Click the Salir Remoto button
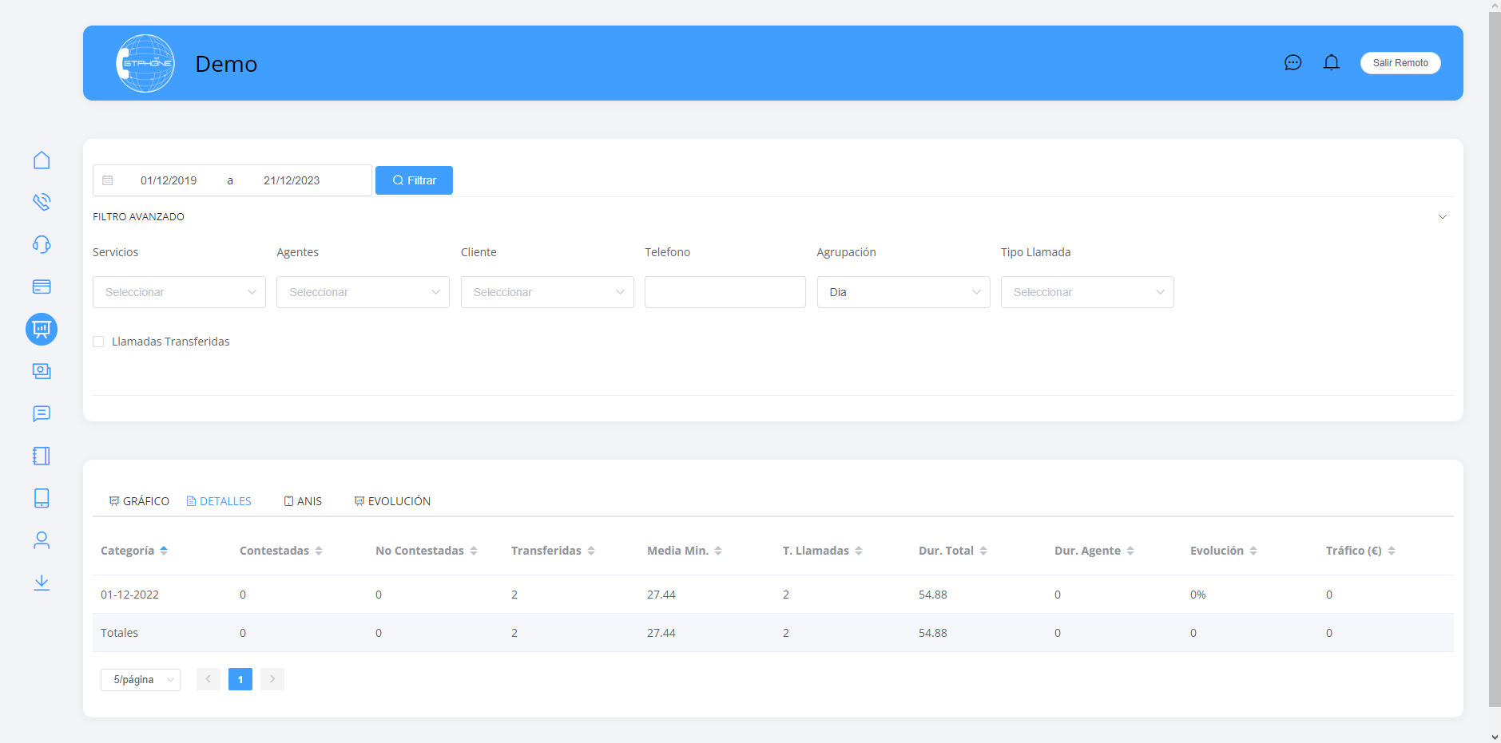The height and width of the screenshot is (743, 1501). tap(1400, 63)
